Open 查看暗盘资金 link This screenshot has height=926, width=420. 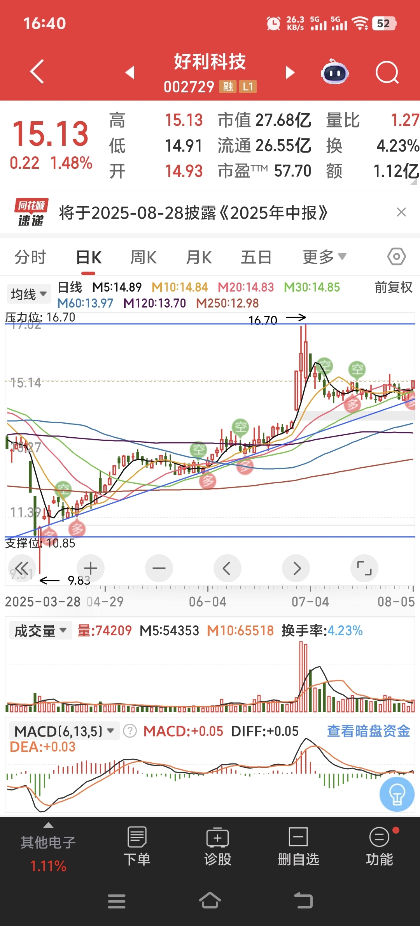point(369,731)
